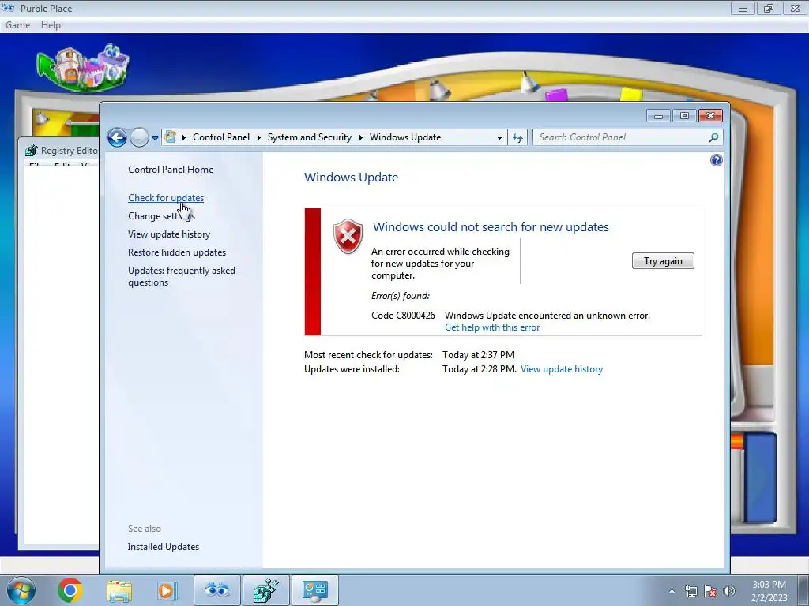
Task: Click Registry Editor window title icon
Action: [32, 151]
